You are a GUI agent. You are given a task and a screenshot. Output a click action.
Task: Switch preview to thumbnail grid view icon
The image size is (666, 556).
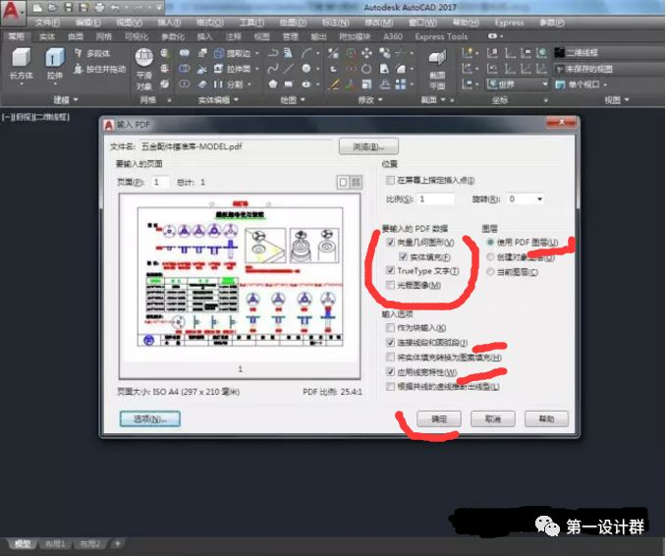(x=358, y=182)
